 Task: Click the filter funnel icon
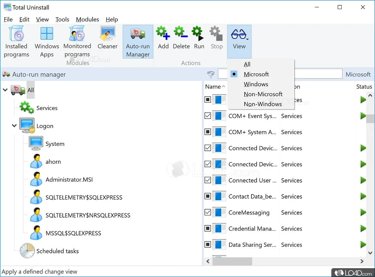(211, 75)
